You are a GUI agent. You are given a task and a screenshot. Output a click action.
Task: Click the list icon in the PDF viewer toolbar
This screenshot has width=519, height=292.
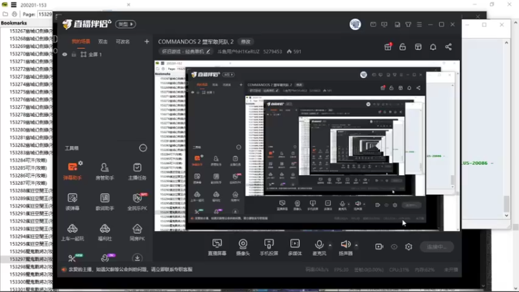pos(14,5)
